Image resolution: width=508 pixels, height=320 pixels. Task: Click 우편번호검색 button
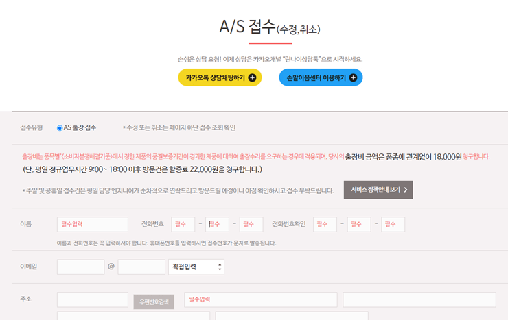point(154,301)
